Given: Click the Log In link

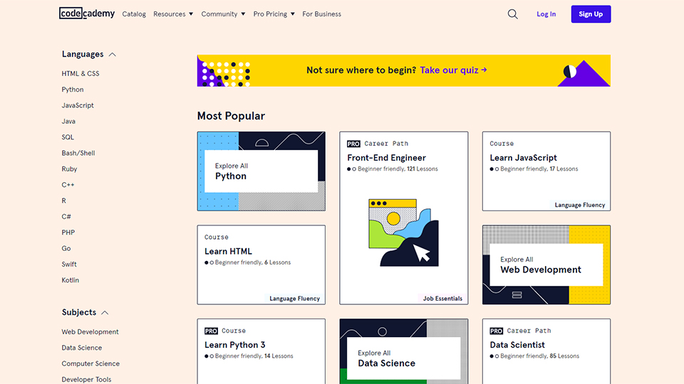Looking at the screenshot, I should [x=546, y=14].
